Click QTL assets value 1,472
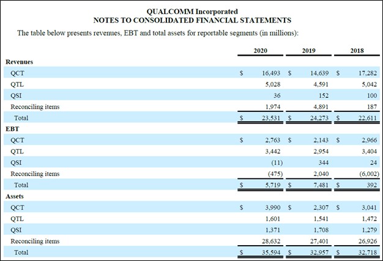 370,219
